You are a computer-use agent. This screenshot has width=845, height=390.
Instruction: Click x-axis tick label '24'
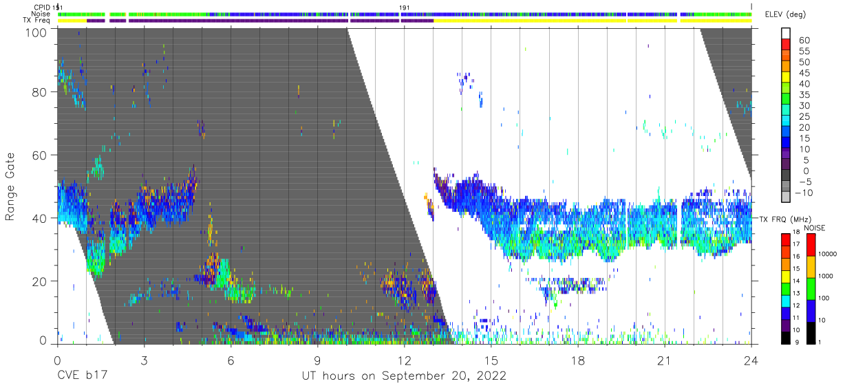(751, 360)
